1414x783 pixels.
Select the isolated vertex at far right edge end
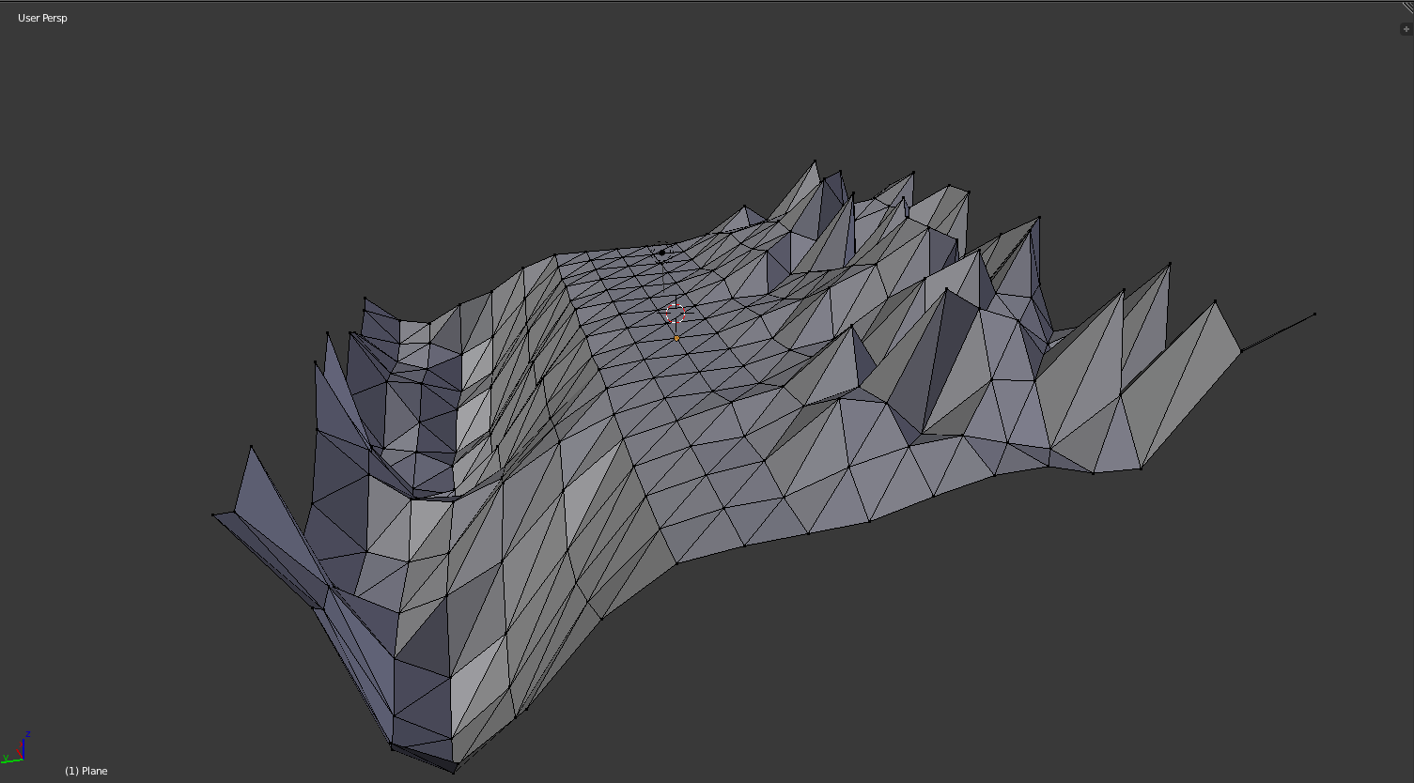1314,315
